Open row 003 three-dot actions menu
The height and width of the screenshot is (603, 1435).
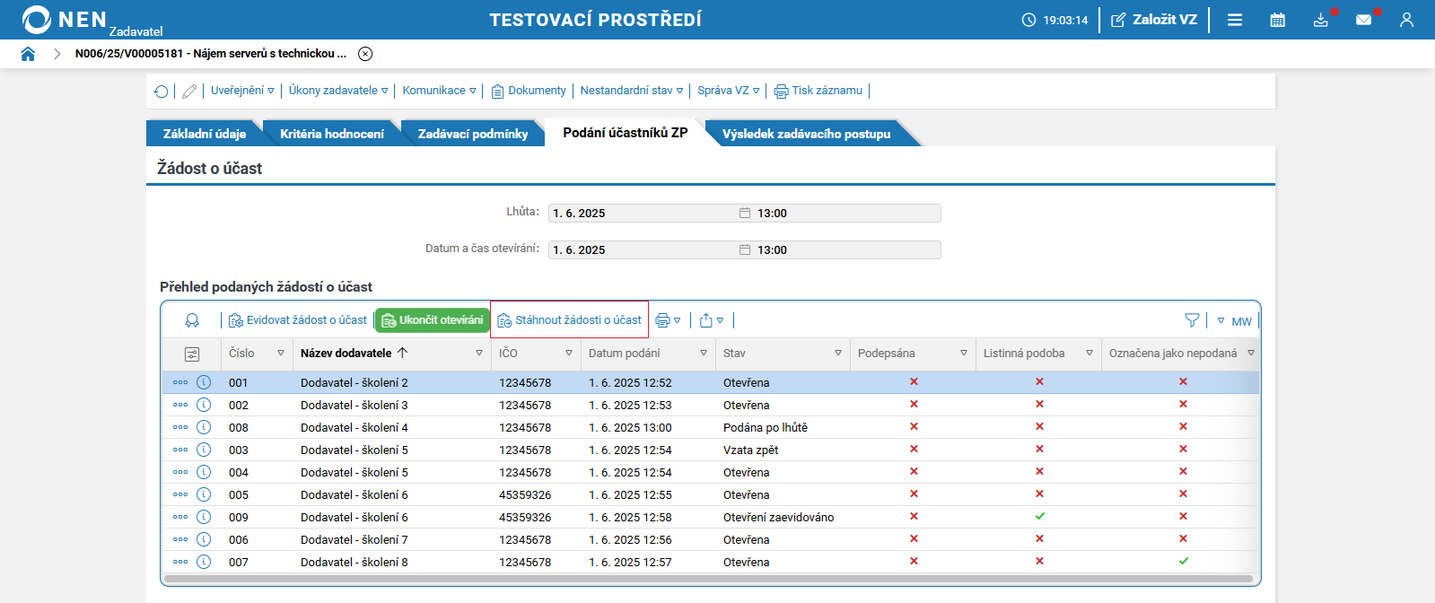[x=180, y=450]
